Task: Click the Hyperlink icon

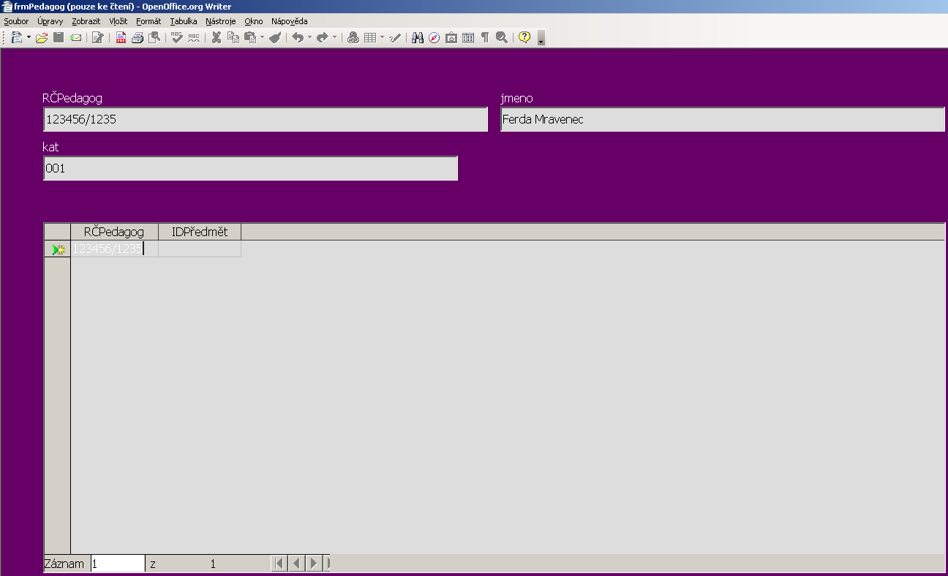Action: point(353,37)
